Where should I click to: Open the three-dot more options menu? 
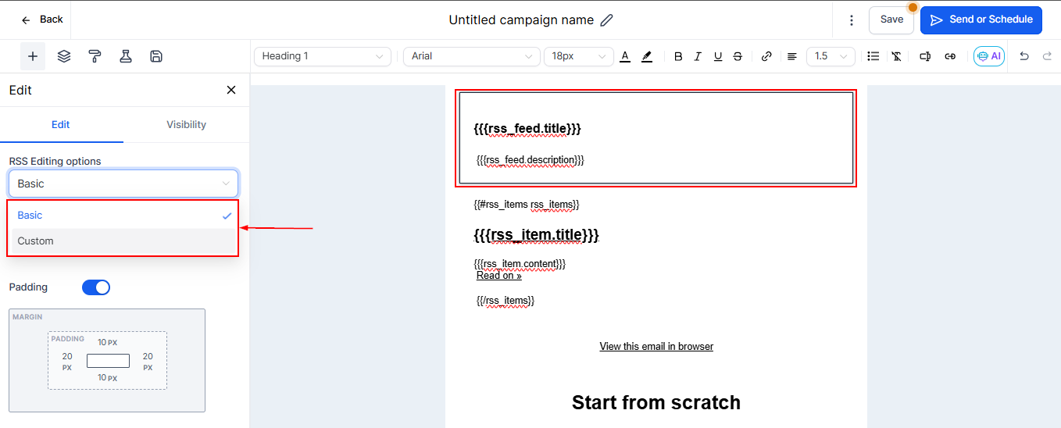[x=851, y=20]
